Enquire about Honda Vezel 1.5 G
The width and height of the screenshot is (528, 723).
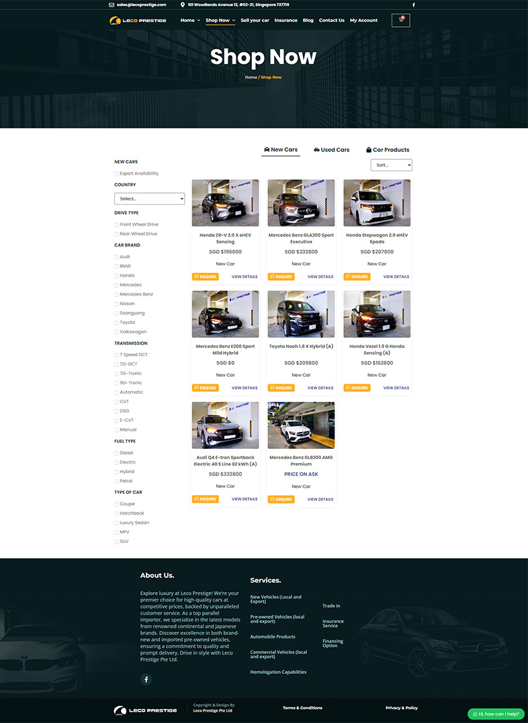pos(357,388)
